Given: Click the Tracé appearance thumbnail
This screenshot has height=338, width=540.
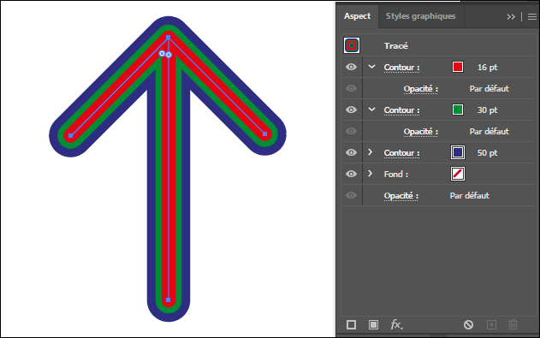Looking at the screenshot, I should [352, 45].
